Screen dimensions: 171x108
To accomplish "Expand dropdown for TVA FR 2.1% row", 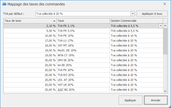I will point(161,26).
